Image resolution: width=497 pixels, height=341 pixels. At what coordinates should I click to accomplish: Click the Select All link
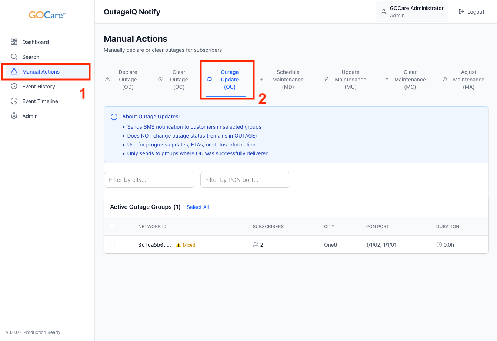[x=198, y=207]
